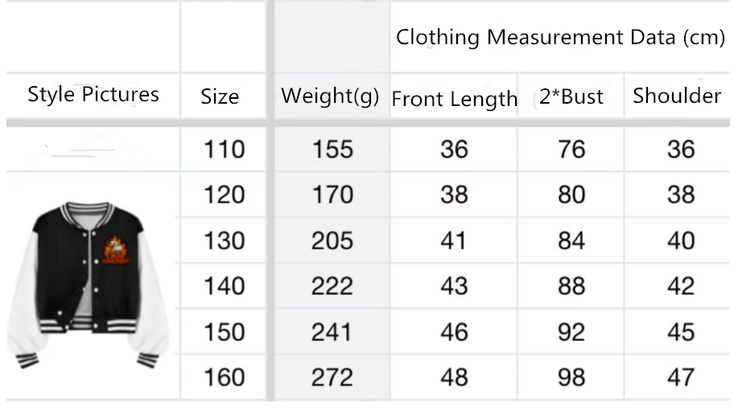The width and height of the screenshot is (734, 409).
Task: Select bust value 98
Action: [571, 377]
